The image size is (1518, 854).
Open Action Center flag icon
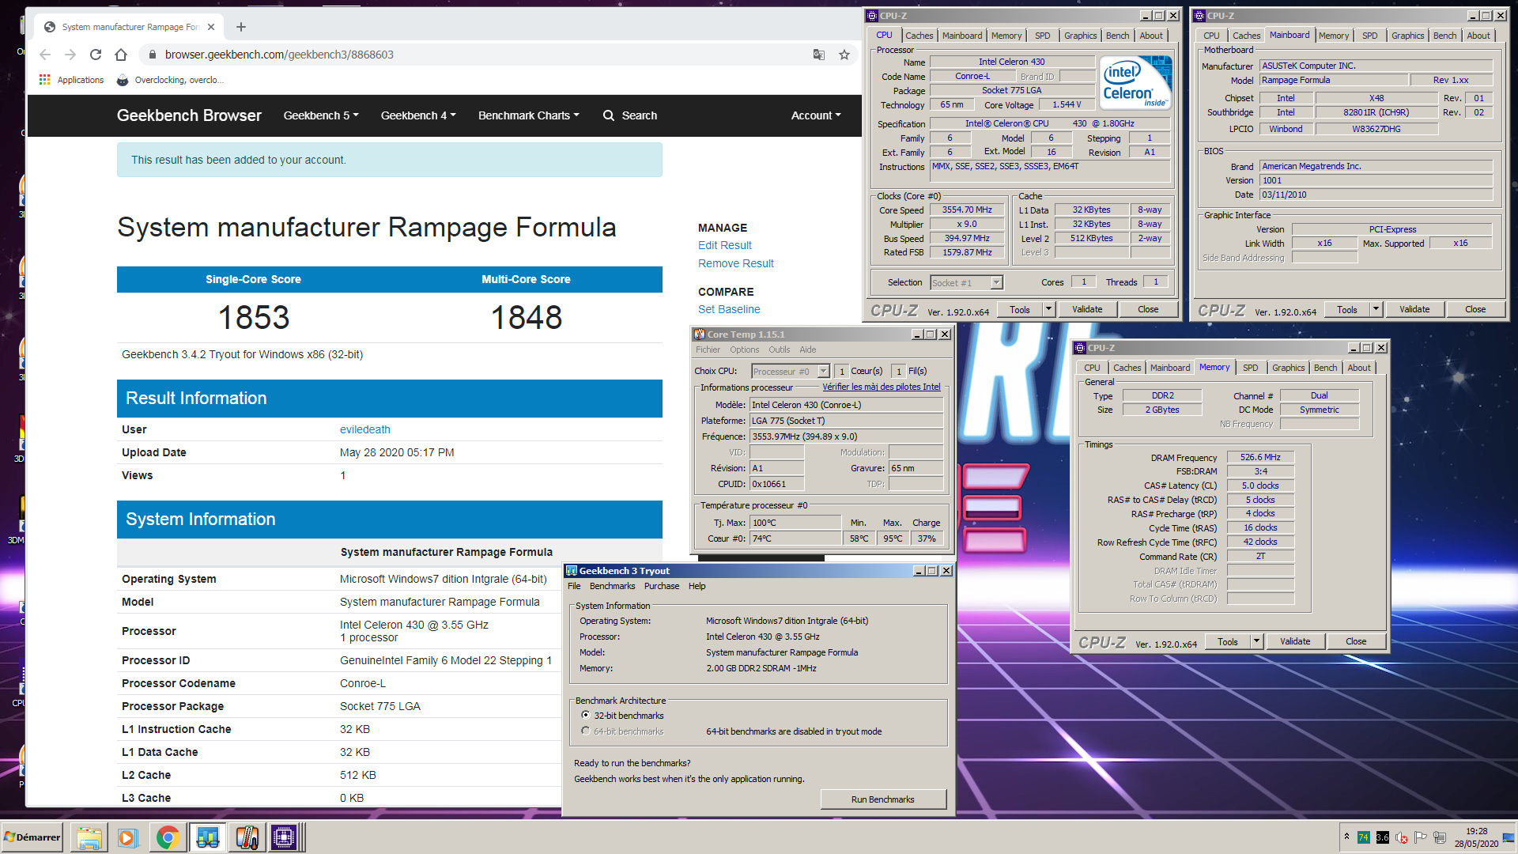click(1420, 837)
